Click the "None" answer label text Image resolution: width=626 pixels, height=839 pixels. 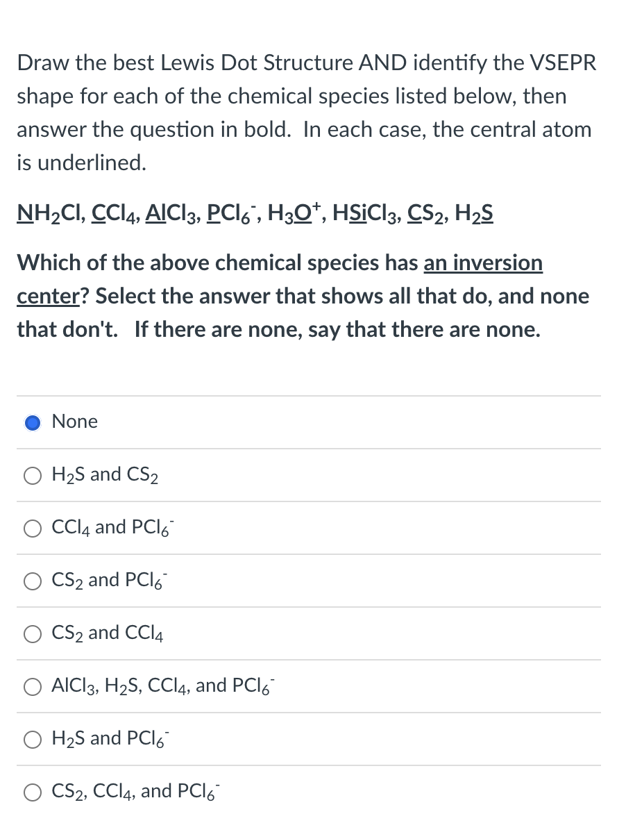(74, 422)
